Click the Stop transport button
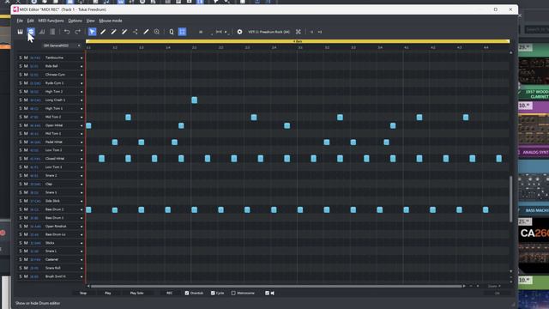Image resolution: width=549 pixels, height=309 pixels. pyautogui.click(x=83, y=293)
